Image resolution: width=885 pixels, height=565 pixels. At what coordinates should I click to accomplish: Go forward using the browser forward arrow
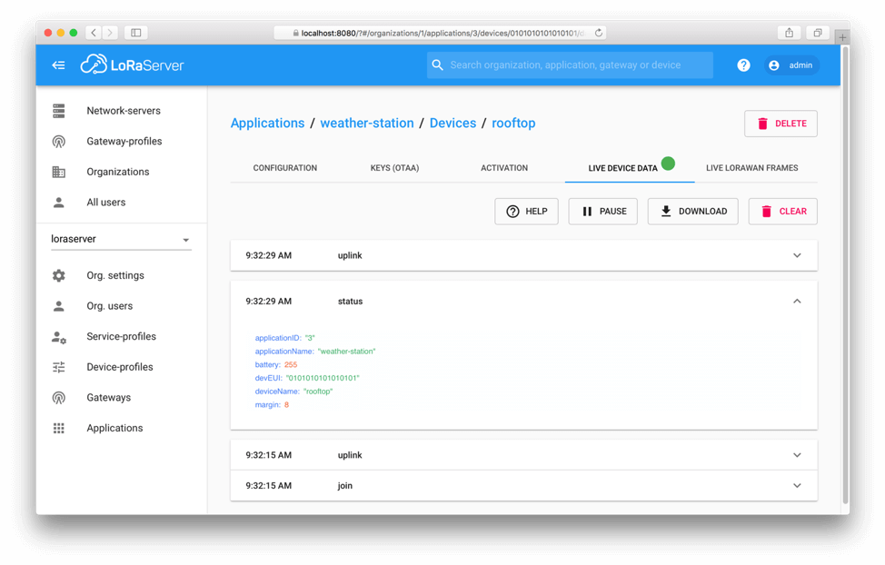tap(110, 33)
